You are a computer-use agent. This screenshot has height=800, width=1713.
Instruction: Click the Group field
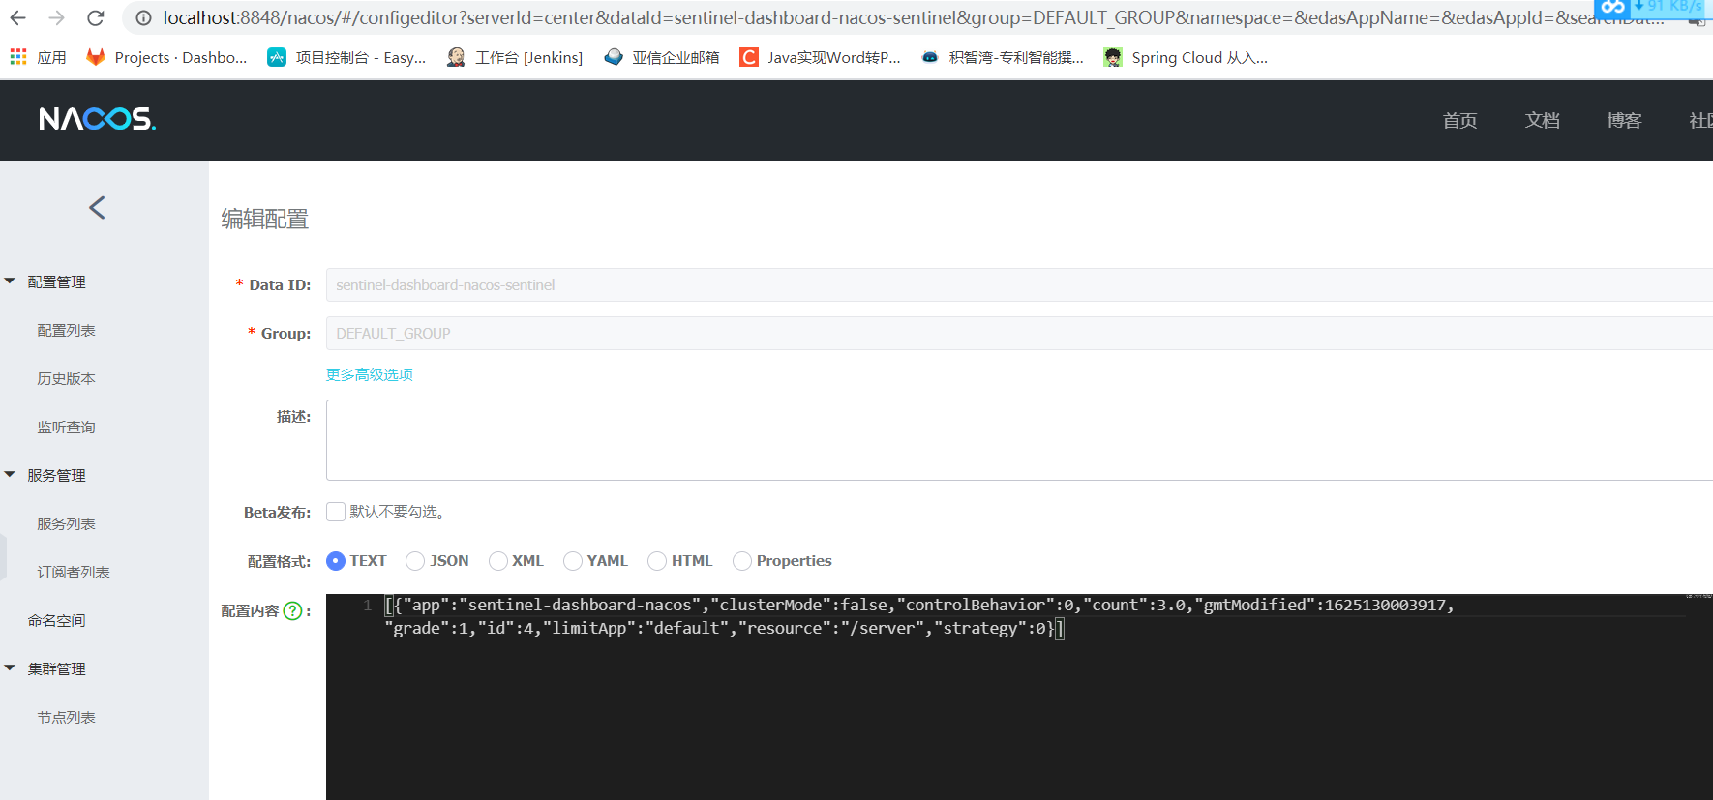1019,333
